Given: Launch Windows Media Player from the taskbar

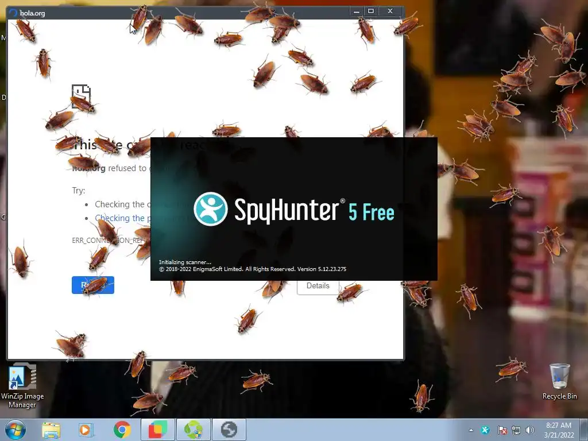Looking at the screenshot, I should tap(86, 430).
